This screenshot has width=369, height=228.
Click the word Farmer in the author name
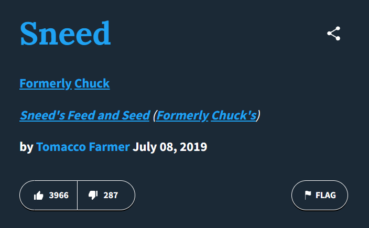[110, 147]
